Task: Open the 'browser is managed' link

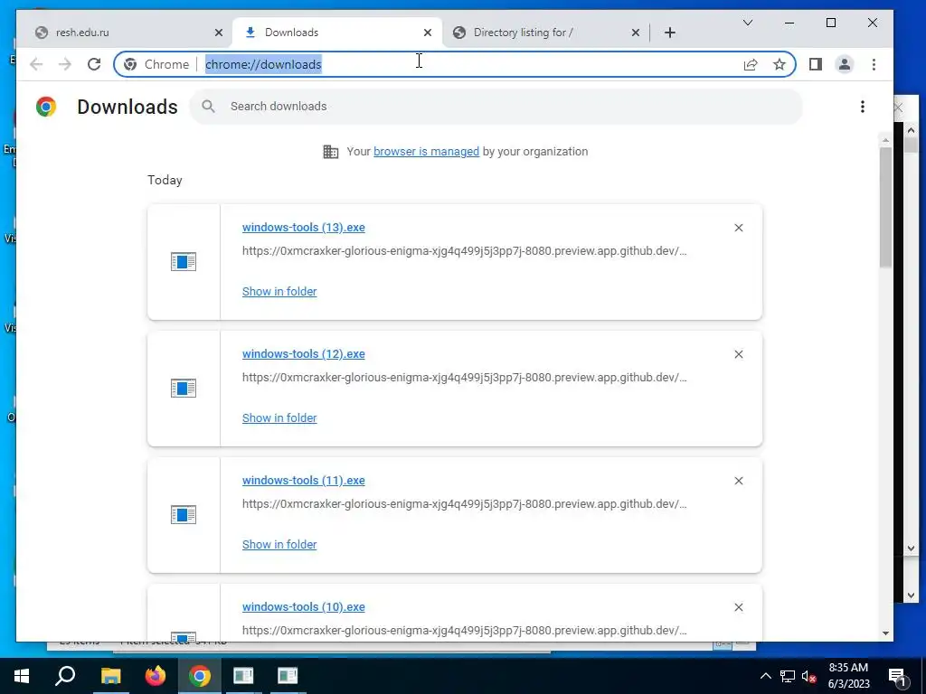Action: tap(427, 152)
